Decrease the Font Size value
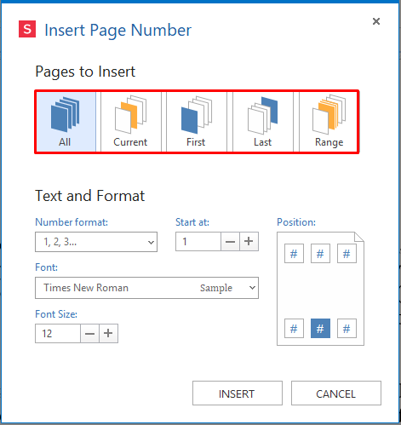 pyautogui.click(x=89, y=333)
